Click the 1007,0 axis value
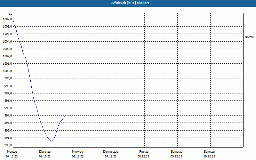Viewport: 256px width, 160px height. click(7, 19)
